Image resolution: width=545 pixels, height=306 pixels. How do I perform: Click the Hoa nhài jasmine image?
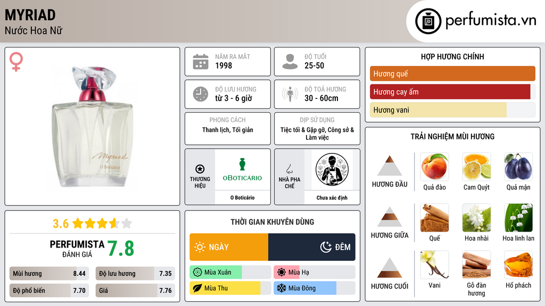coord(476,218)
